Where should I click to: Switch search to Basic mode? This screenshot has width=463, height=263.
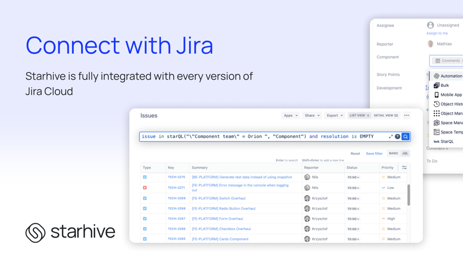point(393,153)
